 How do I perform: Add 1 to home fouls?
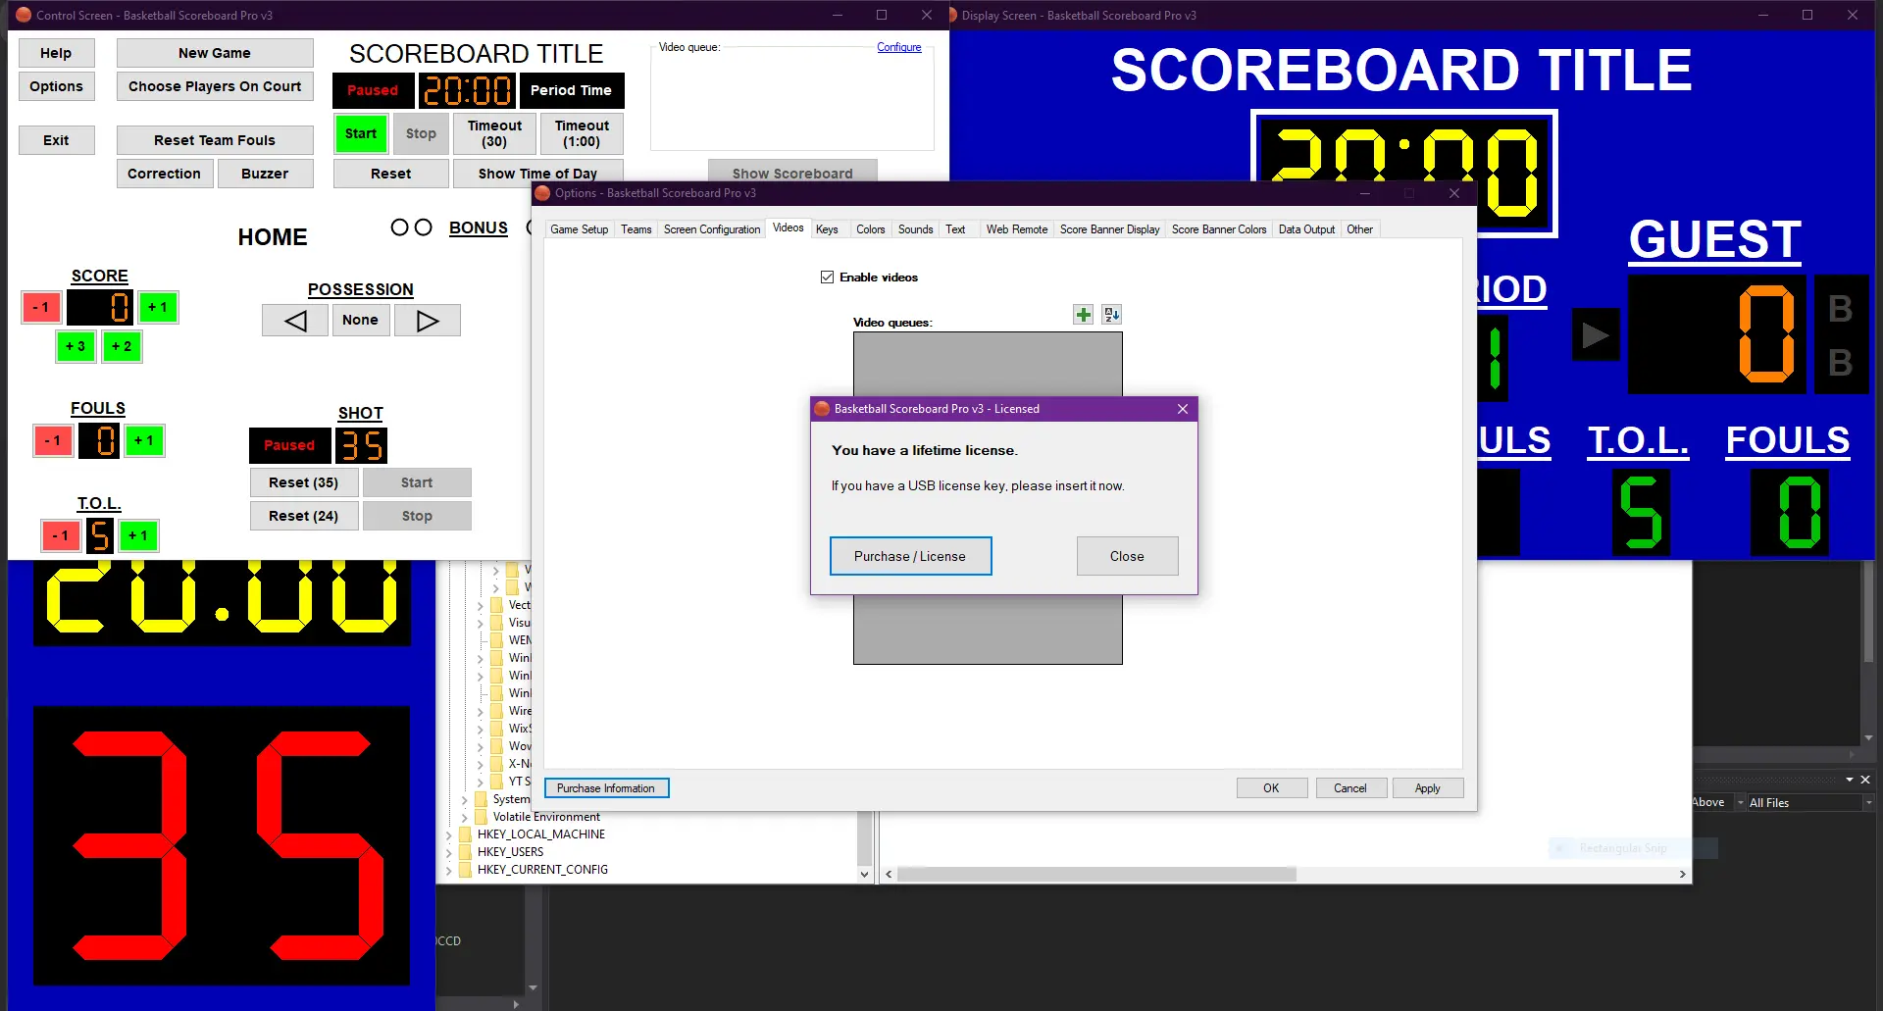144,440
